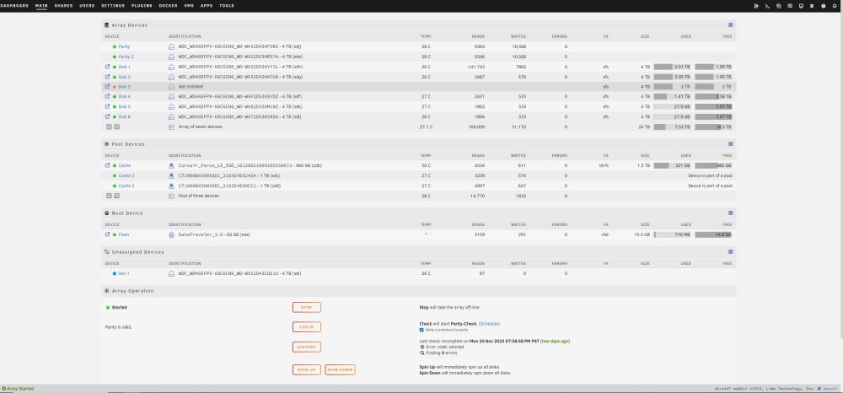Toggle Pool Devices view via its list icon

click(x=730, y=144)
